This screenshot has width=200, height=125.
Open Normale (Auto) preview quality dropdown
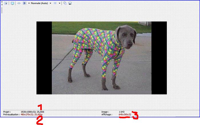[41, 3]
